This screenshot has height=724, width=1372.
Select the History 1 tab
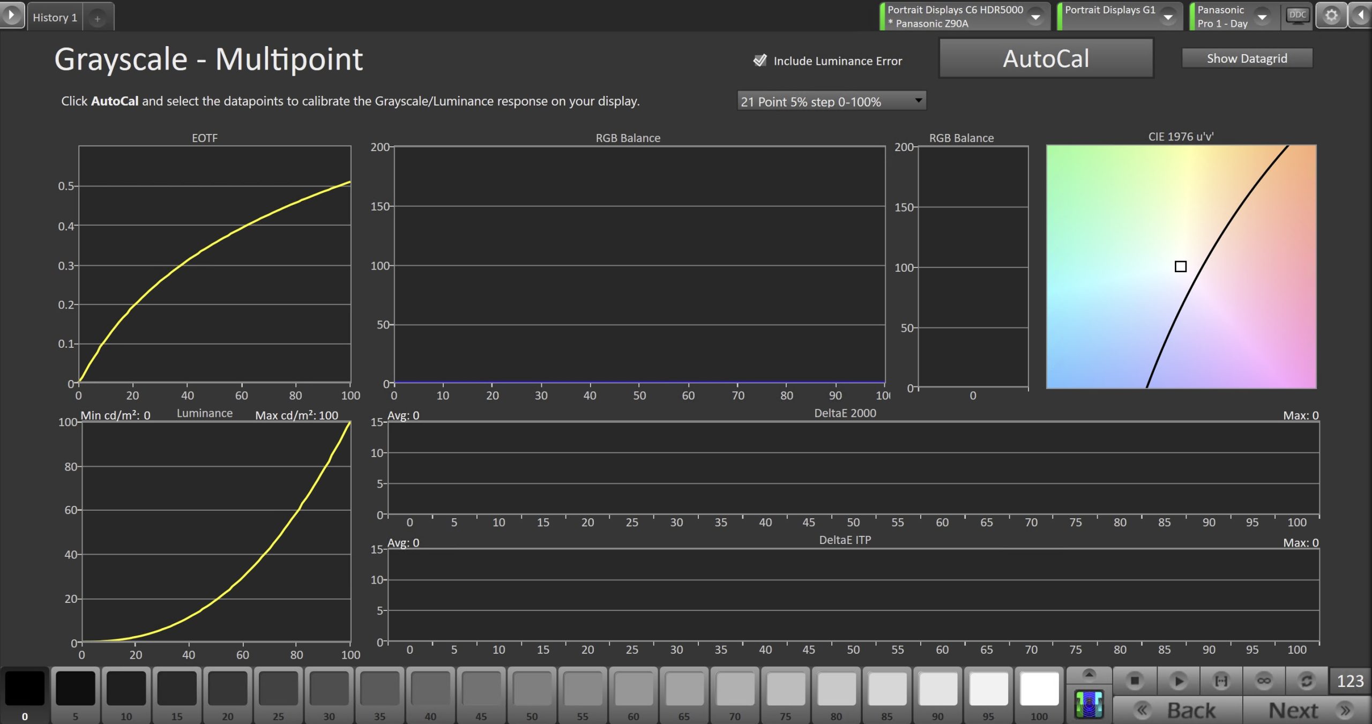click(x=55, y=18)
